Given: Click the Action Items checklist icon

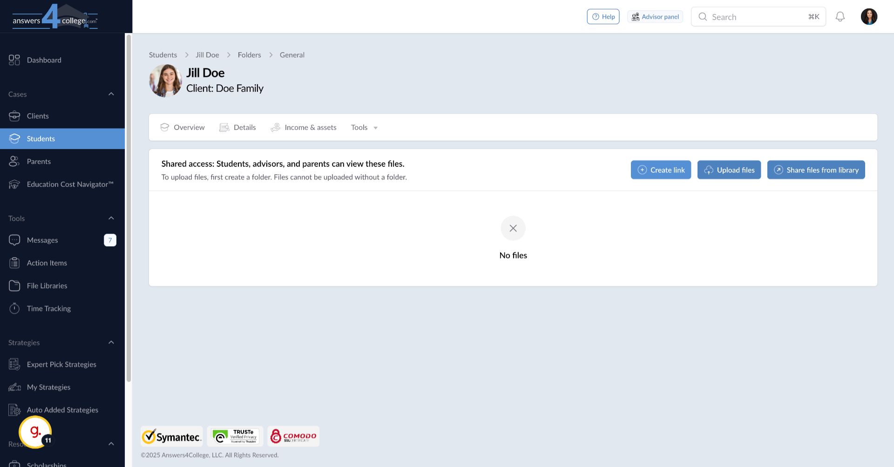Looking at the screenshot, I should click(x=14, y=263).
